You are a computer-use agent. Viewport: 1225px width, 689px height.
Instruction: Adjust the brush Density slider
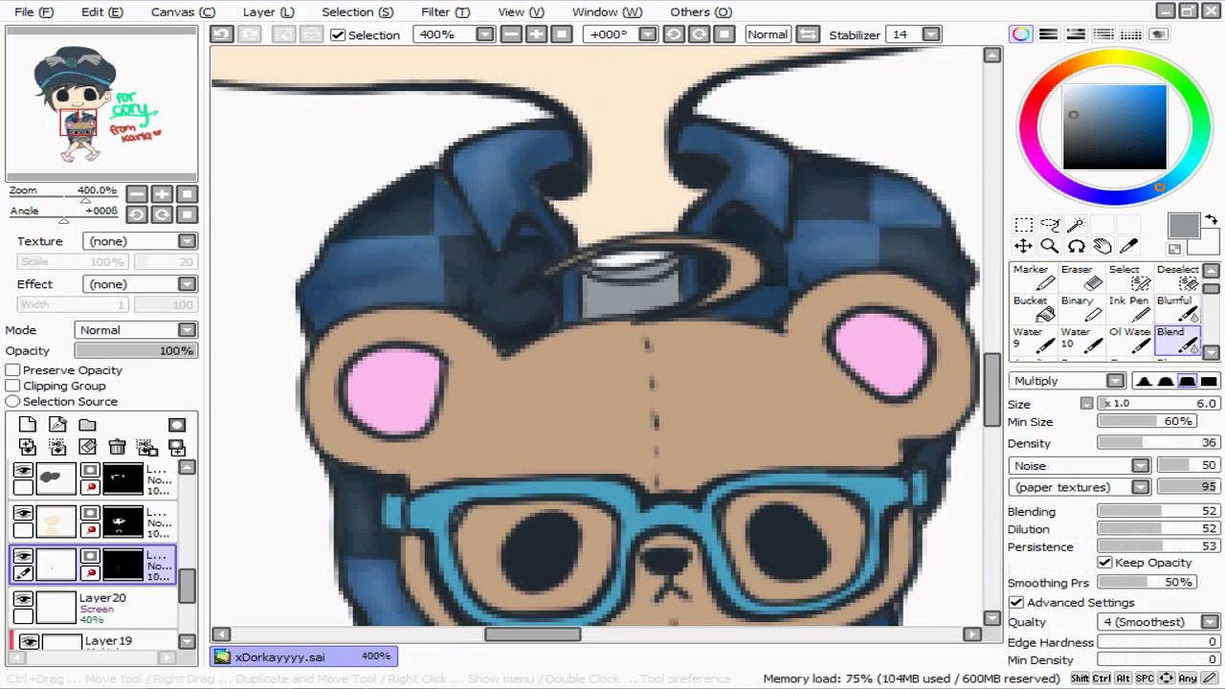1158,443
